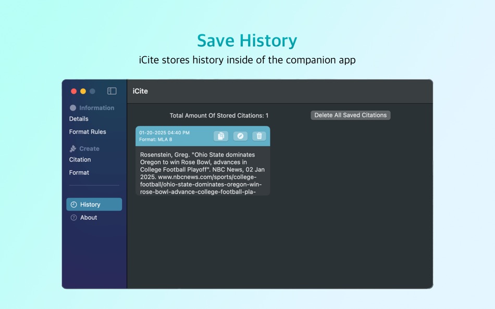
Task: Copy the Rosenstein citation to clipboard
Action: (x=221, y=136)
